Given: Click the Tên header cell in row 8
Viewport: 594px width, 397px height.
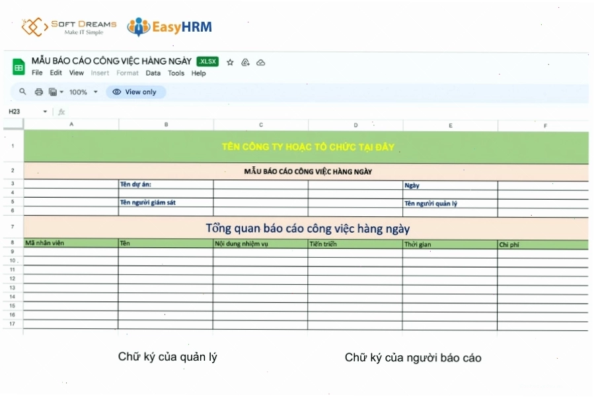Looking at the screenshot, I should [166, 243].
